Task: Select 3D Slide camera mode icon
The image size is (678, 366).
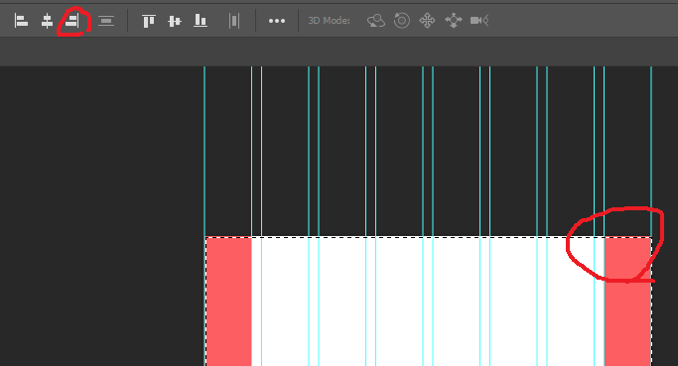Action: [453, 20]
